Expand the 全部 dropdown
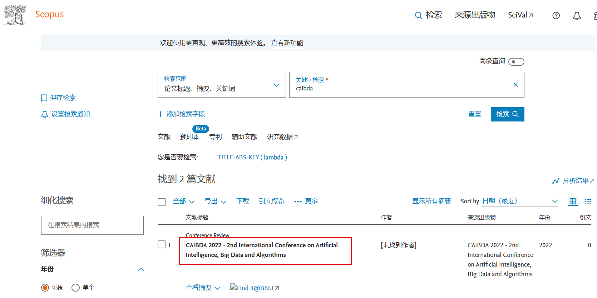The image size is (597, 298). click(183, 201)
